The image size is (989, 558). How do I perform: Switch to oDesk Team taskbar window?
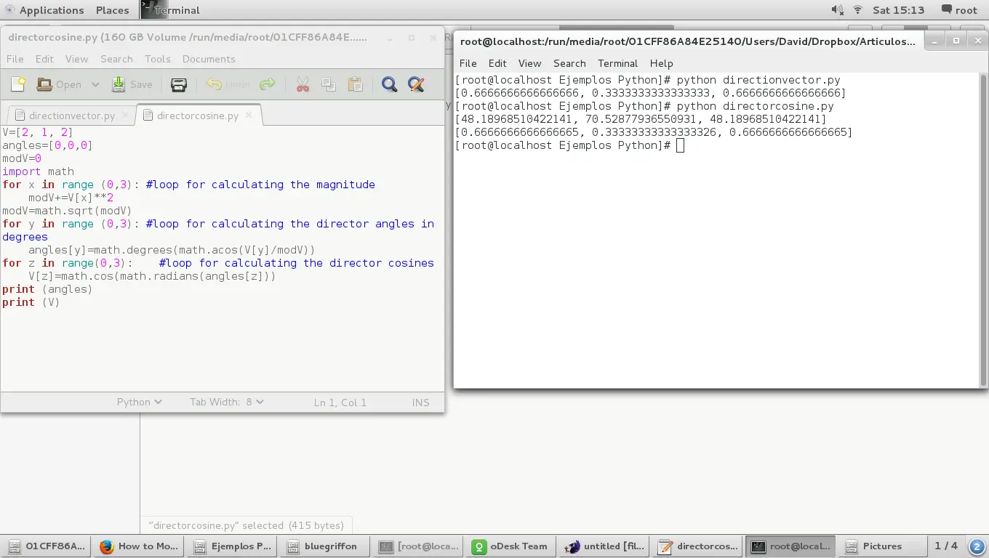[x=511, y=546]
